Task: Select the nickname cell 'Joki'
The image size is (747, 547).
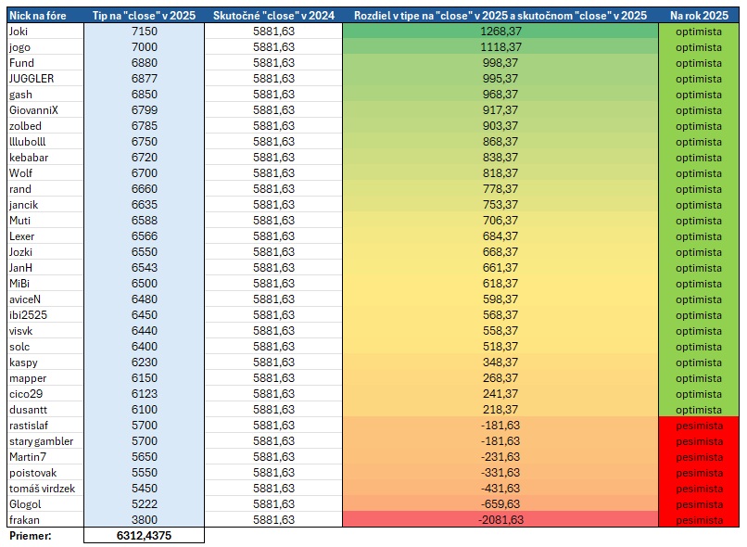Action: click(44, 32)
